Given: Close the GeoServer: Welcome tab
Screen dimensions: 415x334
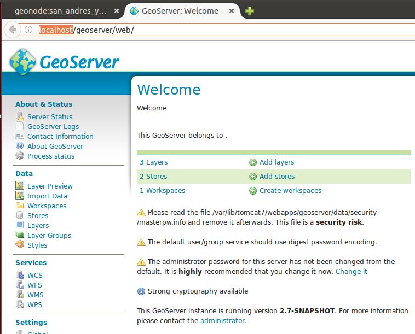Looking at the screenshot, I should [x=232, y=11].
